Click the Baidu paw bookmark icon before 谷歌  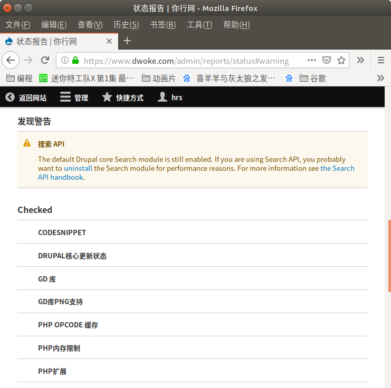(x=289, y=78)
